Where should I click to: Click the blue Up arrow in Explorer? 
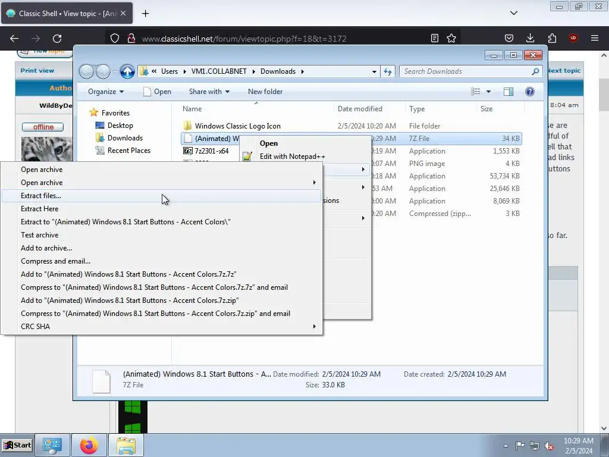click(127, 71)
